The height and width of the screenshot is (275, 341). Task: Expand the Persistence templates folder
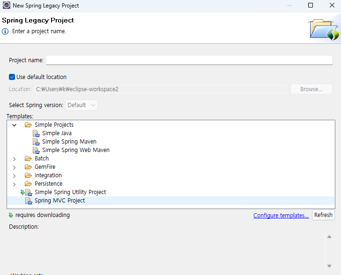[x=15, y=184]
